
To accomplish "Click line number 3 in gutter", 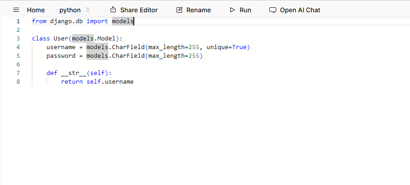I will [18, 39].
